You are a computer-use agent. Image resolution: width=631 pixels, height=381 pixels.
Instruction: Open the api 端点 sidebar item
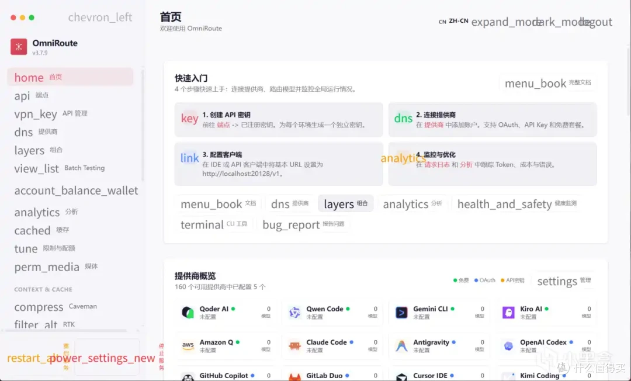click(x=70, y=95)
